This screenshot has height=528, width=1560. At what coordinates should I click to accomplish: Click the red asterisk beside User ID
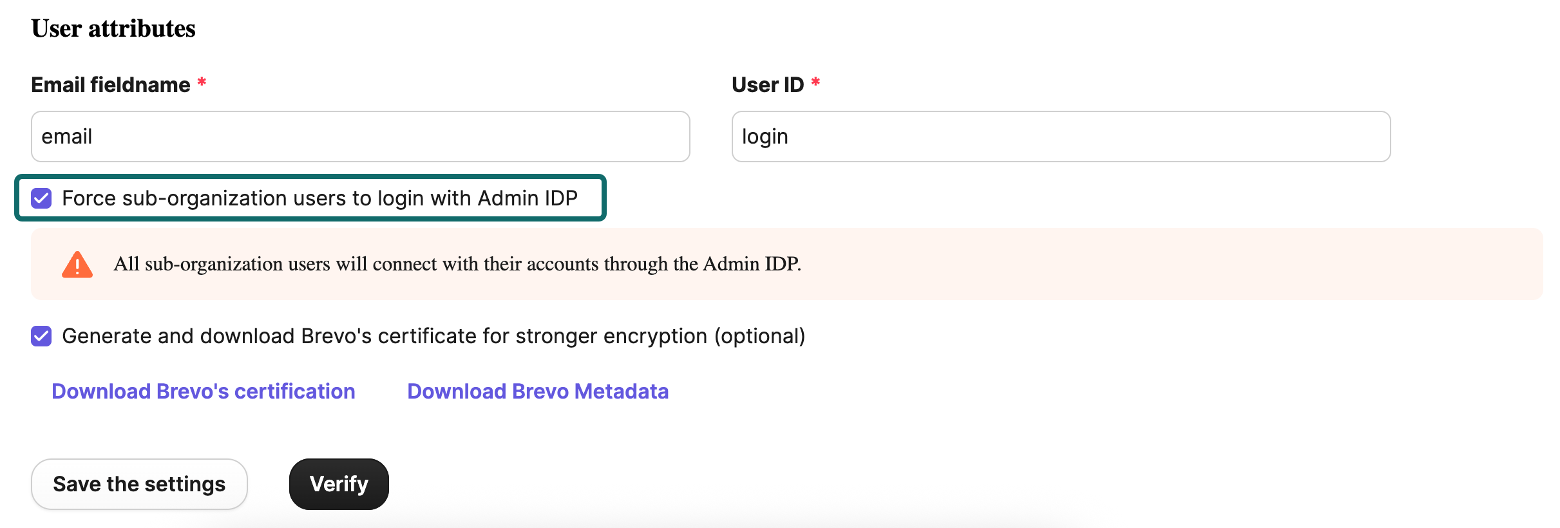(x=815, y=84)
